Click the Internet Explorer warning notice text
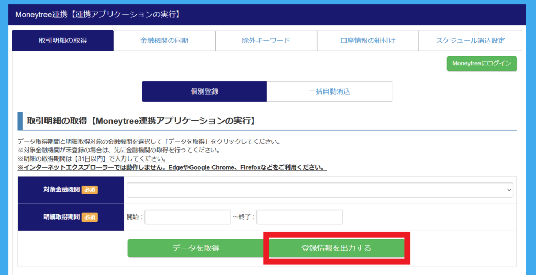Viewport: 536px width, 275px height. pyautogui.click(x=172, y=168)
